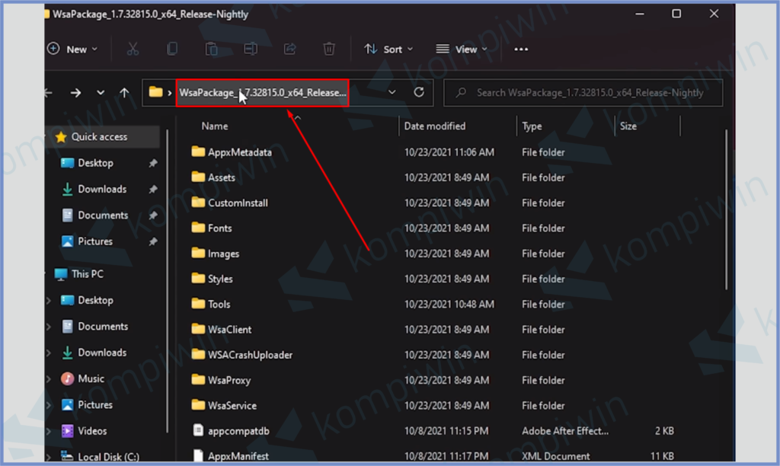Open the New item dropdown
This screenshot has height=466, width=780.
(74, 49)
